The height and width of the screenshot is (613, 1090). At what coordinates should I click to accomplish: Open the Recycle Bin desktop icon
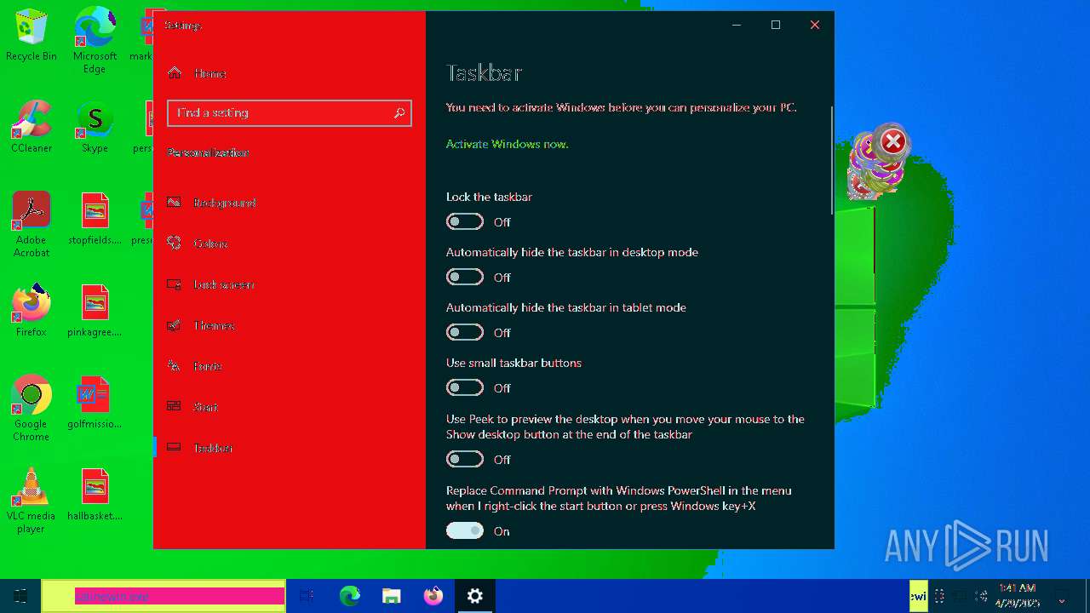[32, 36]
